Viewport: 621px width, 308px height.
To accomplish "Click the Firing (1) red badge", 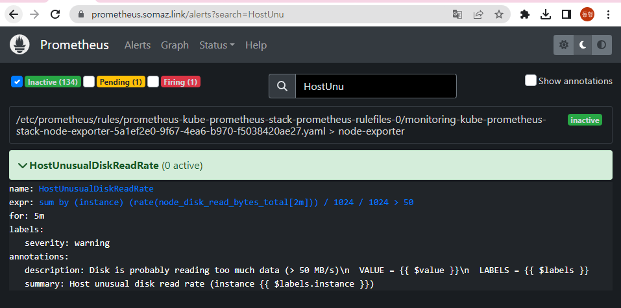I will pyautogui.click(x=180, y=82).
